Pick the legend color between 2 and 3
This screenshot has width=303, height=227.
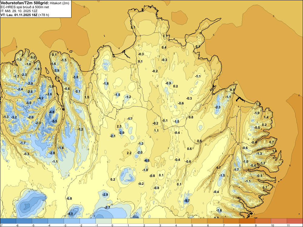pyautogui.click(x=151, y=221)
